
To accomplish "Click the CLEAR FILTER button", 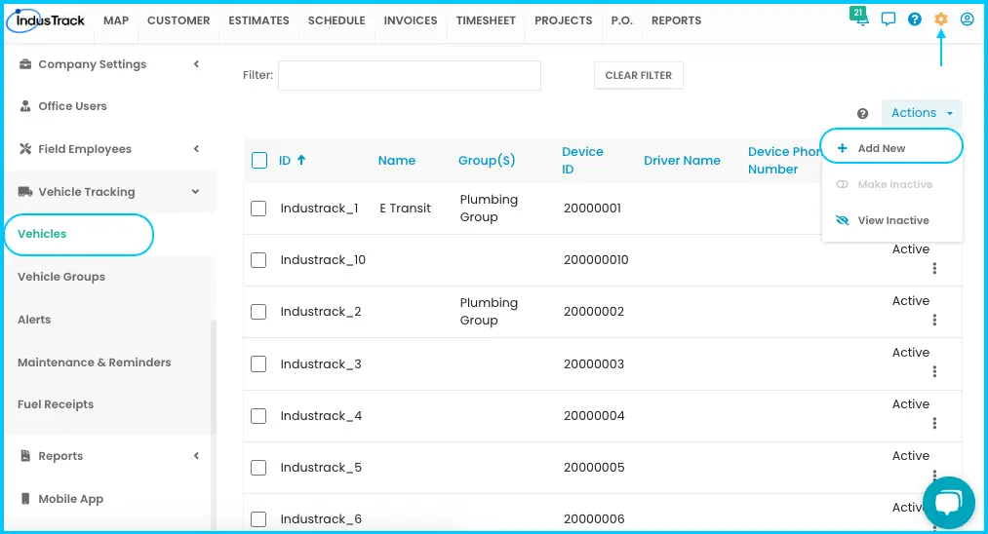I will tap(638, 76).
